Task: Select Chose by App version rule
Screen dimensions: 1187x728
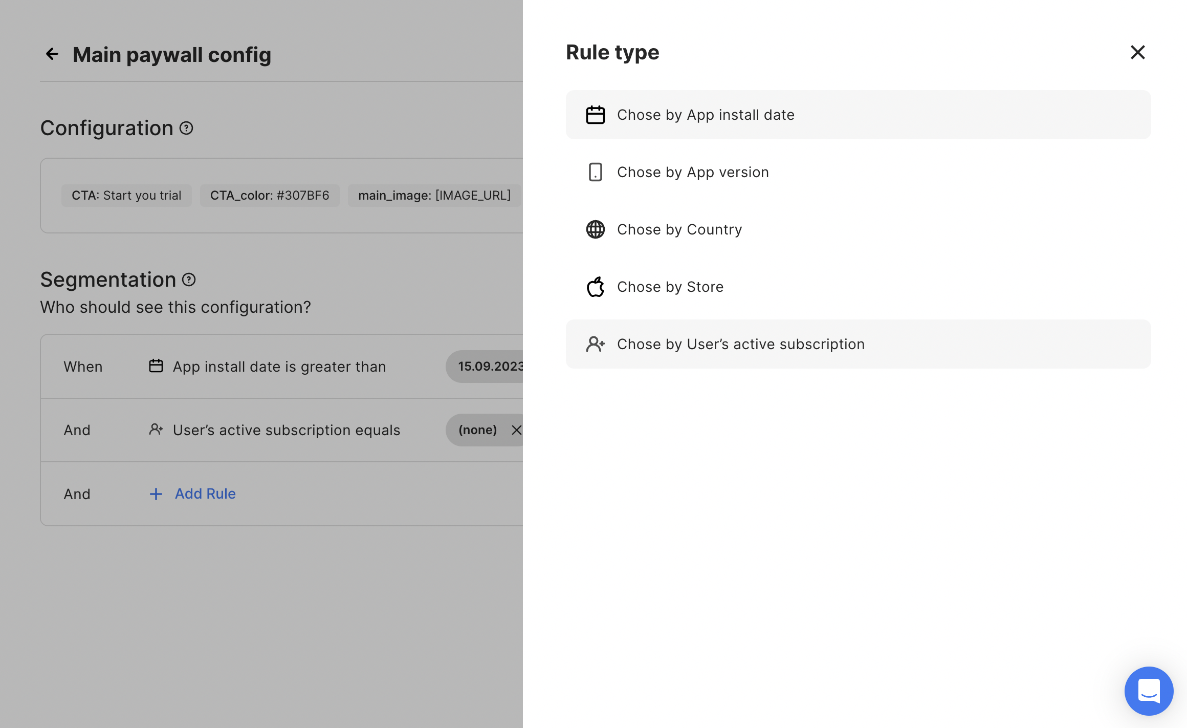Action: pos(693,172)
